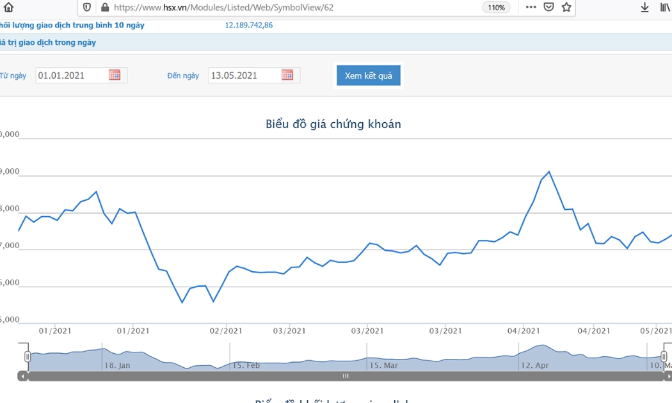Viewport: 672px width, 403px height.
Task: Click the navigator scrollbar left arrow
Action: [x=22, y=376]
